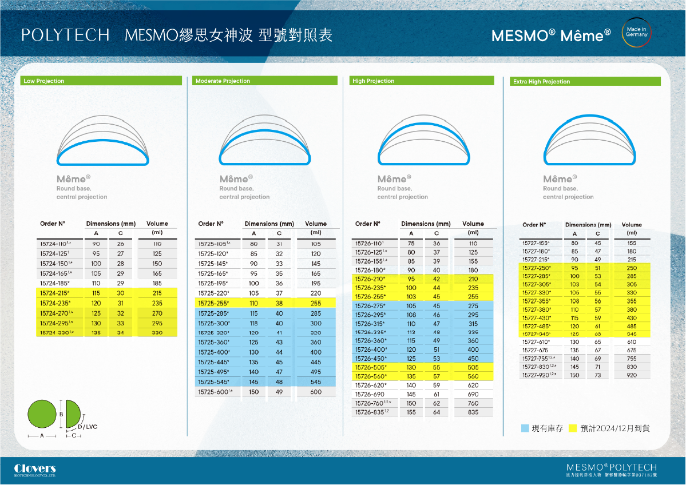Screen dimensions: 686x485
Task: Click highlighted order number 15724-235
Action: tap(55, 303)
